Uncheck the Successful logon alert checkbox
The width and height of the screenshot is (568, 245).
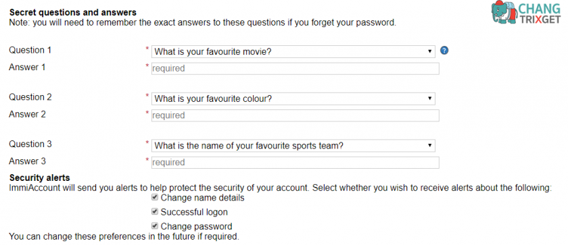(x=155, y=211)
